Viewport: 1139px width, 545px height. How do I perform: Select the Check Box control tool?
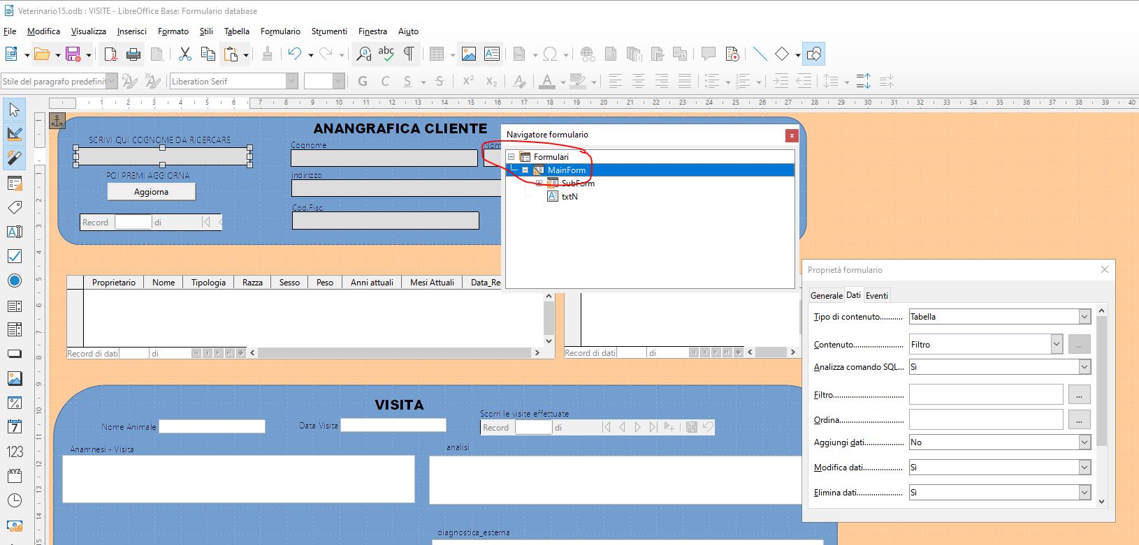pos(14,256)
